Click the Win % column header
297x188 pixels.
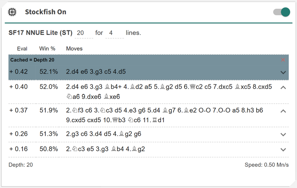[47, 49]
